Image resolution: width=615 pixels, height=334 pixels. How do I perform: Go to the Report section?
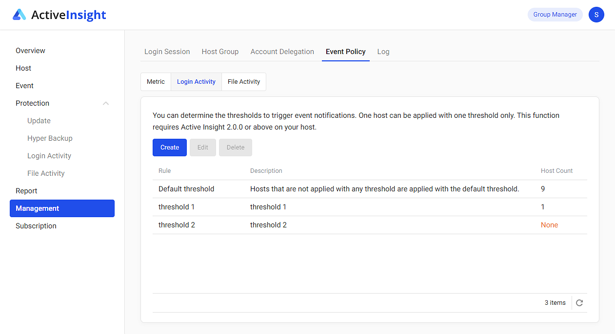pos(26,190)
